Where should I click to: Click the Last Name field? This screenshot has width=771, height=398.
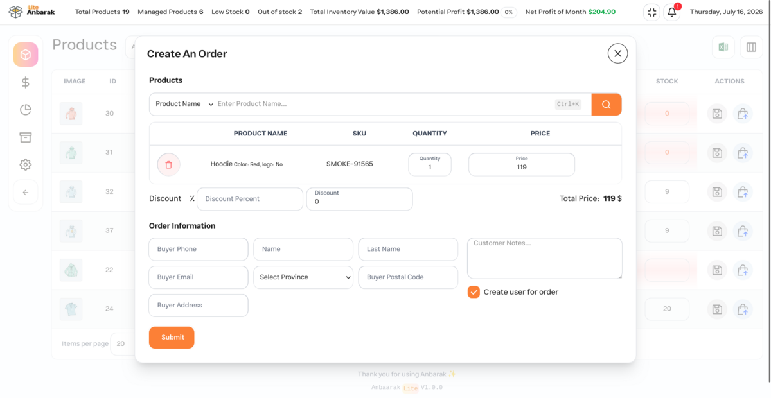(408, 249)
